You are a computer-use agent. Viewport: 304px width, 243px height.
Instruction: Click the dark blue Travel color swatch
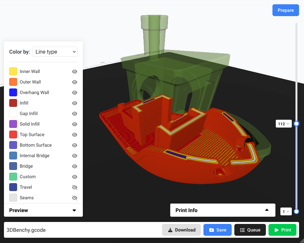(x=13, y=187)
